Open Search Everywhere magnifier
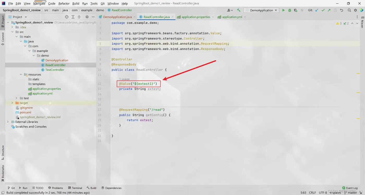Screen dimensions: 365x195 349,10
